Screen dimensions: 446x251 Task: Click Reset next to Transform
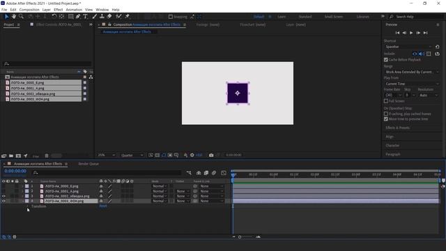coord(103,206)
